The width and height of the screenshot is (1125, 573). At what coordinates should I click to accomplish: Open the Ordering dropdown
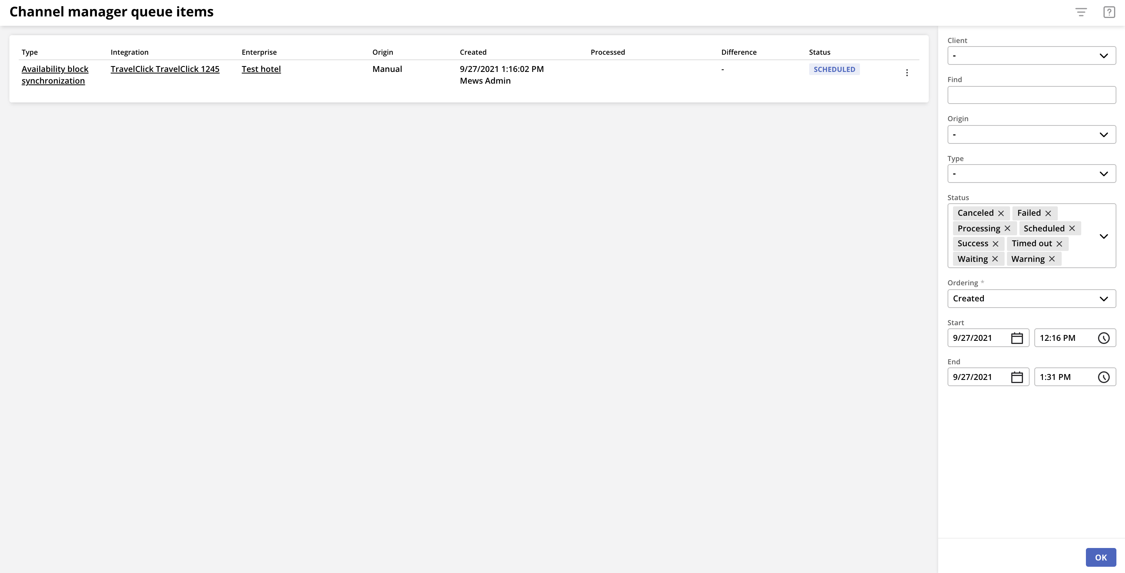pyautogui.click(x=1032, y=298)
